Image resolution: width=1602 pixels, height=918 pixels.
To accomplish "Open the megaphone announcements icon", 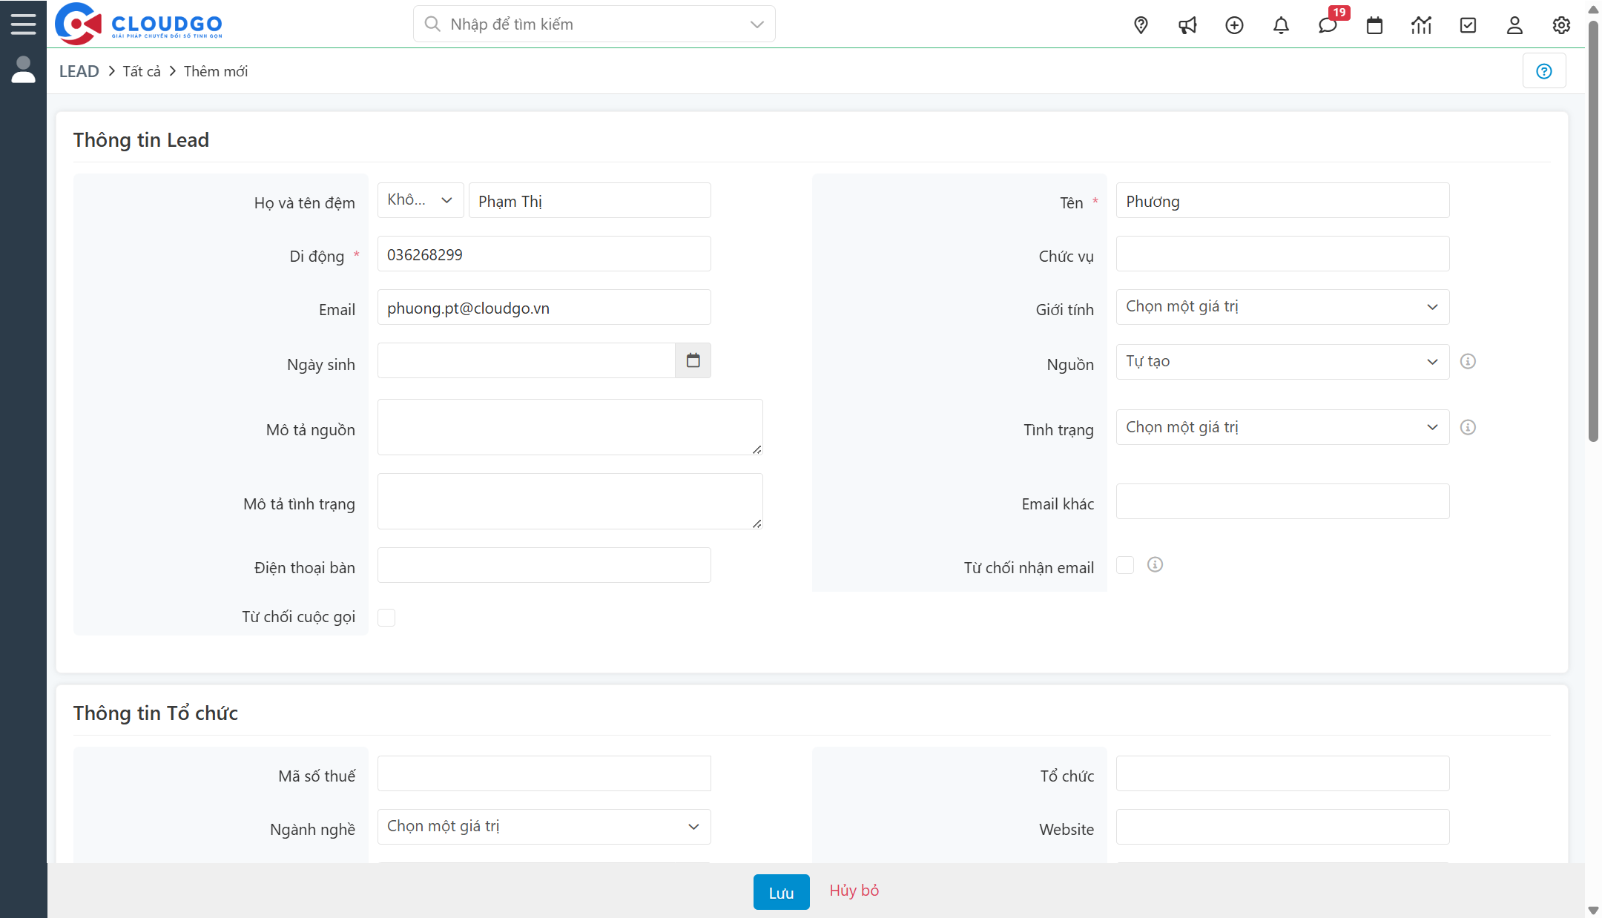I will (1187, 25).
